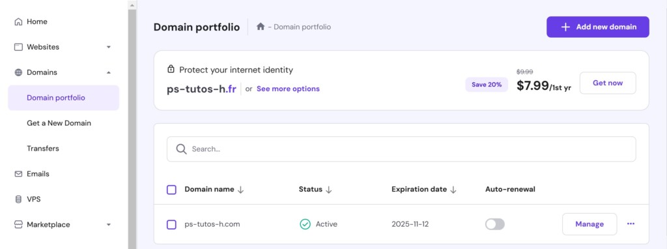The width and height of the screenshot is (667, 249).
Task: Click the Home house icon in sidebar
Action: (x=18, y=22)
